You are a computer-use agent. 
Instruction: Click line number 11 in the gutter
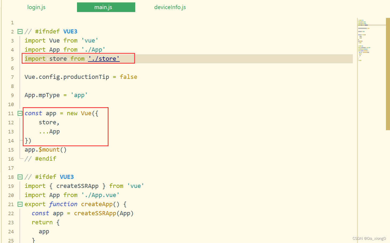point(11,114)
